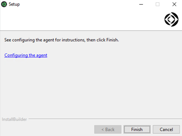Cancel the setup wizard

166,129
